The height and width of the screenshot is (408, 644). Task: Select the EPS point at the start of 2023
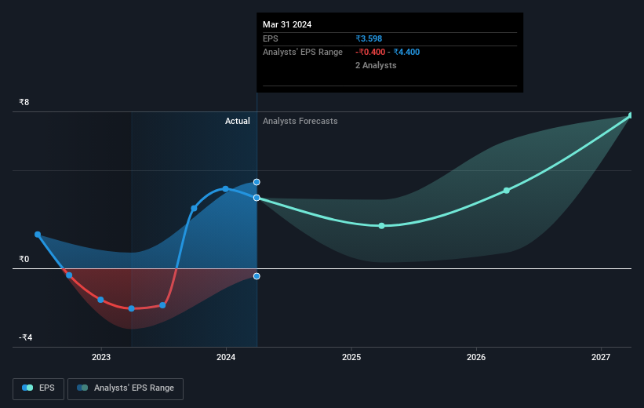[x=100, y=300]
